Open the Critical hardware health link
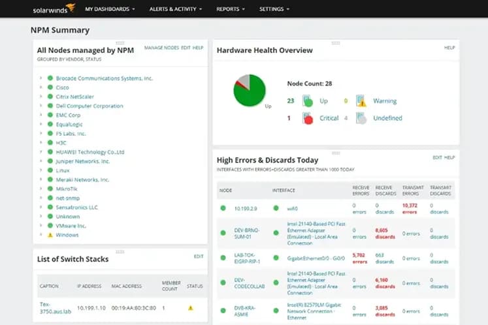Image resolution: width=488 pixels, height=325 pixels. (x=329, y=118)
